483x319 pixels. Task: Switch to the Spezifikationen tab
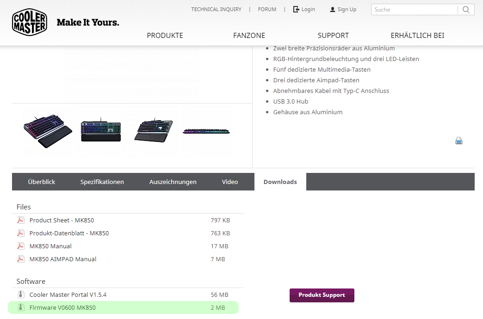click(x=102, y=182)
